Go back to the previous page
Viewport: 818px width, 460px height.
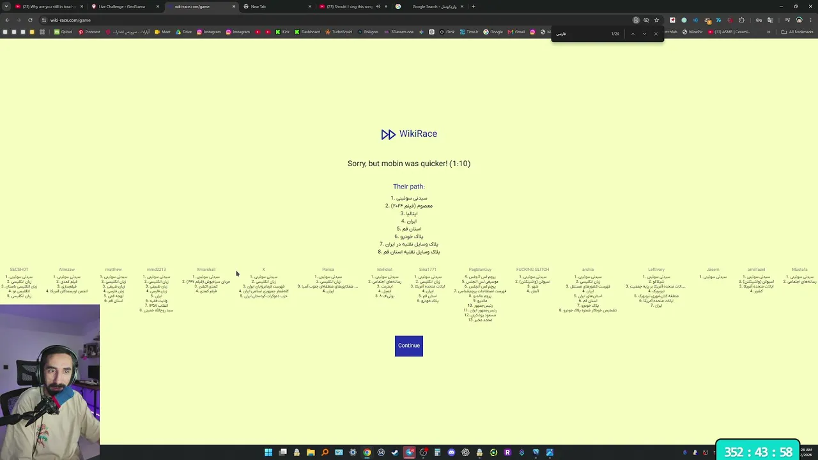7,20
